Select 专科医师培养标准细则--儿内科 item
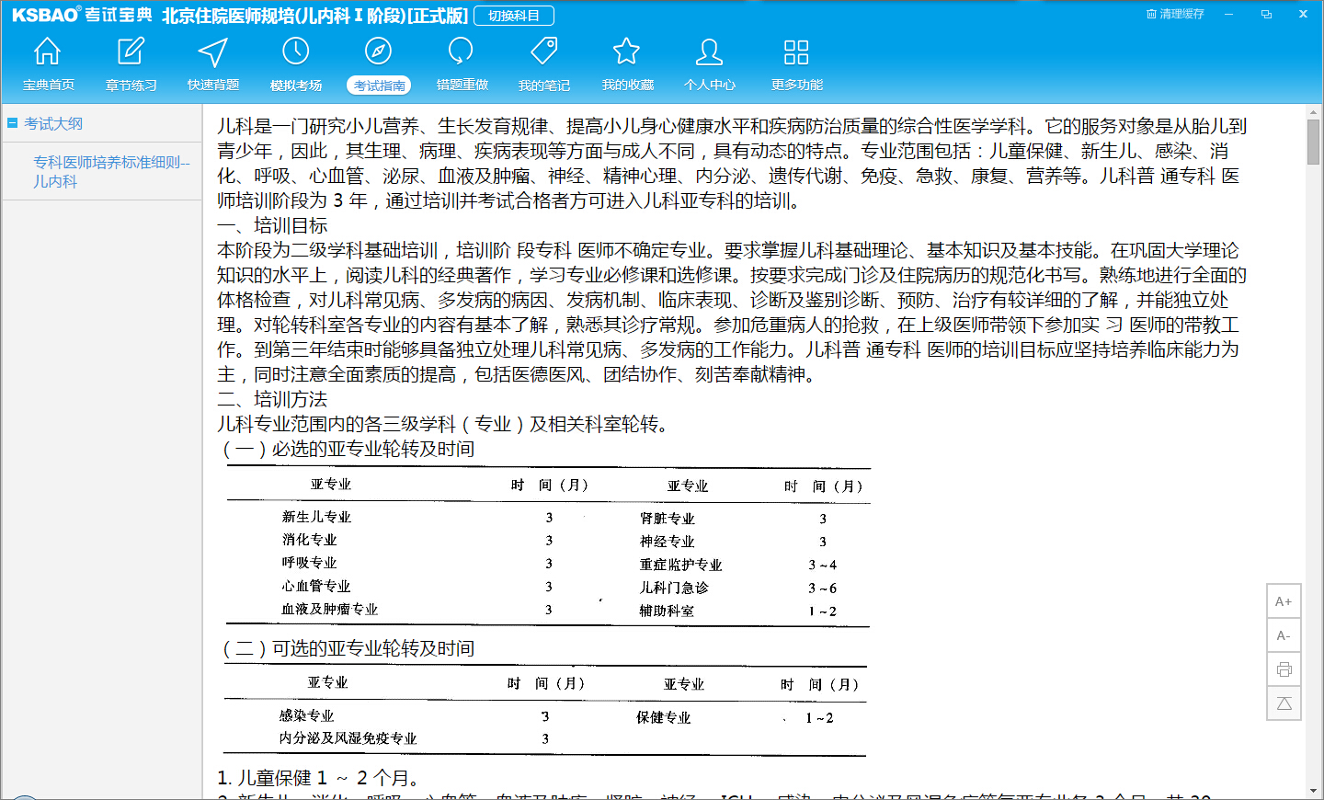The height and width of the screenshot is (800, 1324). [111, 172]
